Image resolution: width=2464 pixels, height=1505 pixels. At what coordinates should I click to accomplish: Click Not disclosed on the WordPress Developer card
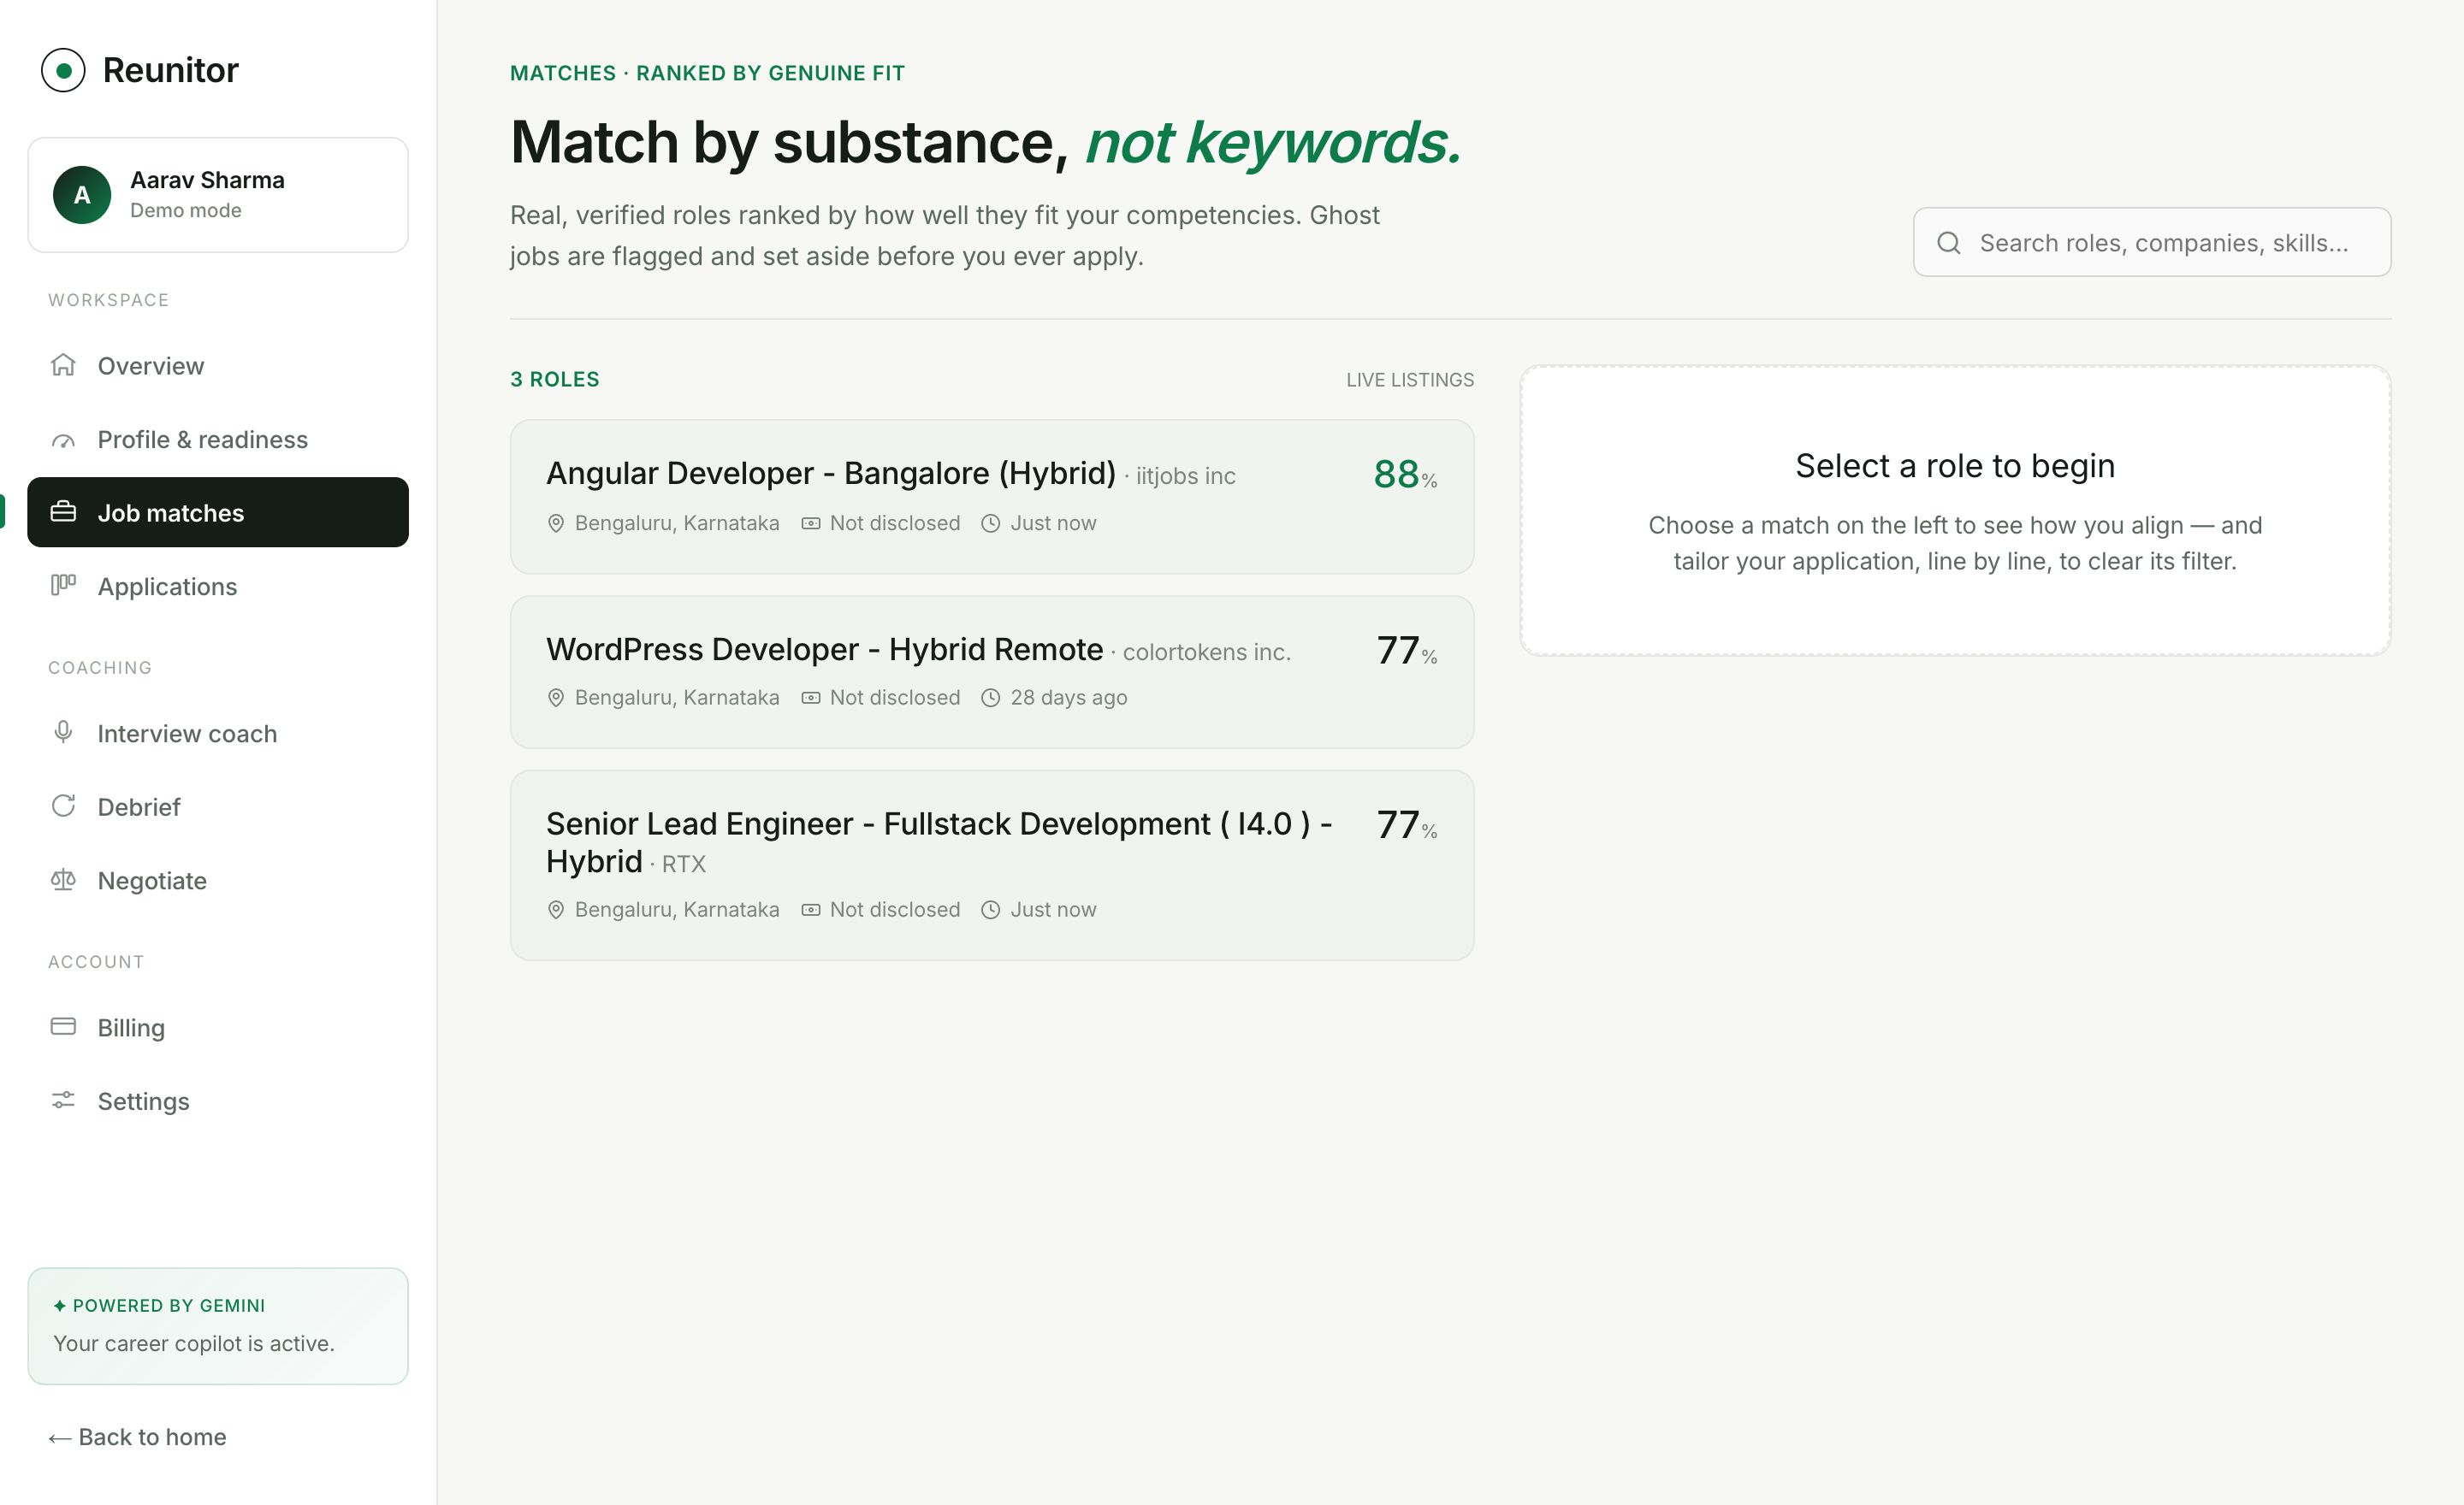895,698
